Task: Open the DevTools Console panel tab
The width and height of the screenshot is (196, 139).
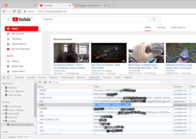Action: click(x=31, y=77)
